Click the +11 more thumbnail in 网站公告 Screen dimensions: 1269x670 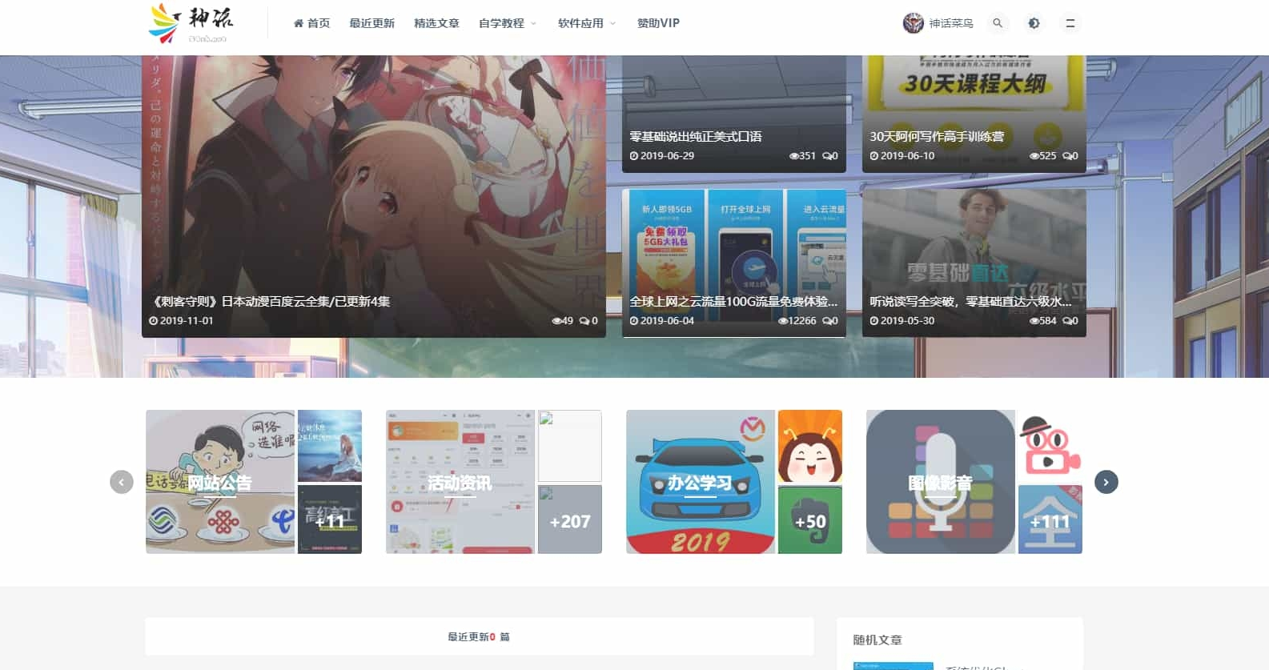[x=330, y=520]
